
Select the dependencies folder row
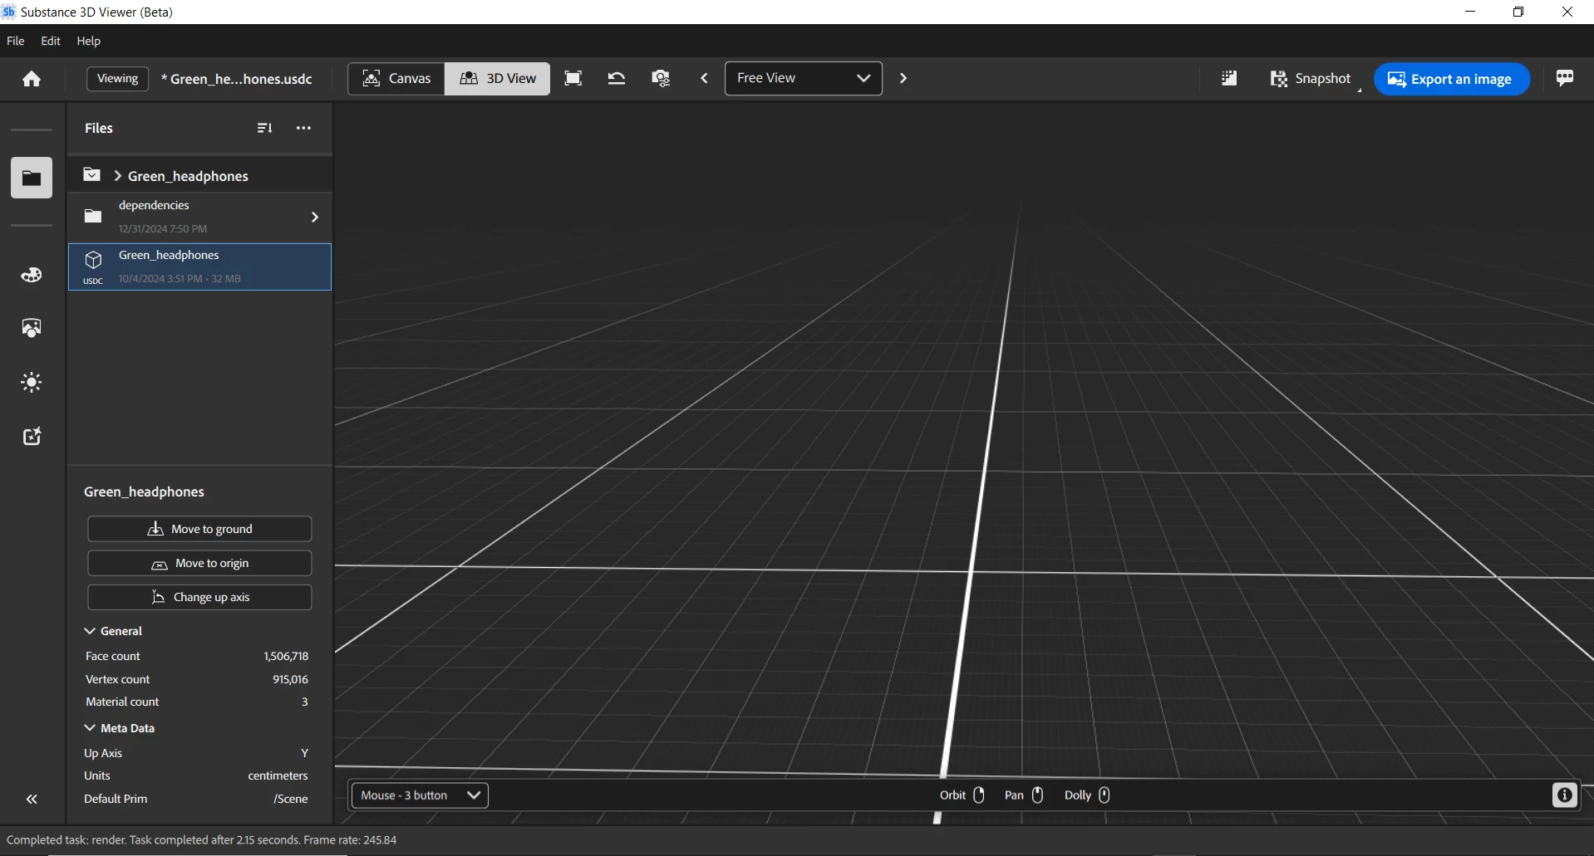point(199,217)
